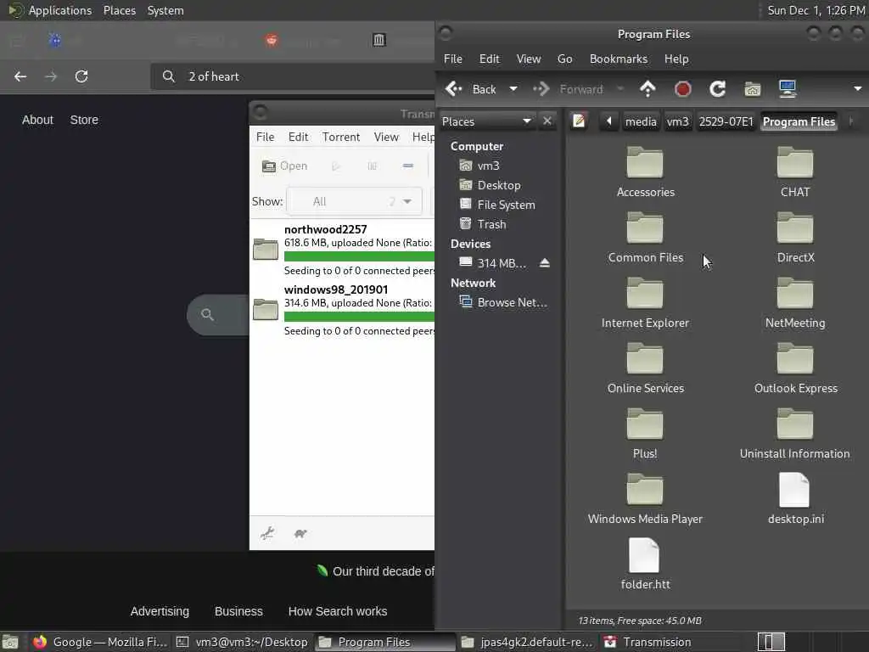Viewport: 869px width, 652px height.
Task: Close the Places side pane
Action: (547, 121)
